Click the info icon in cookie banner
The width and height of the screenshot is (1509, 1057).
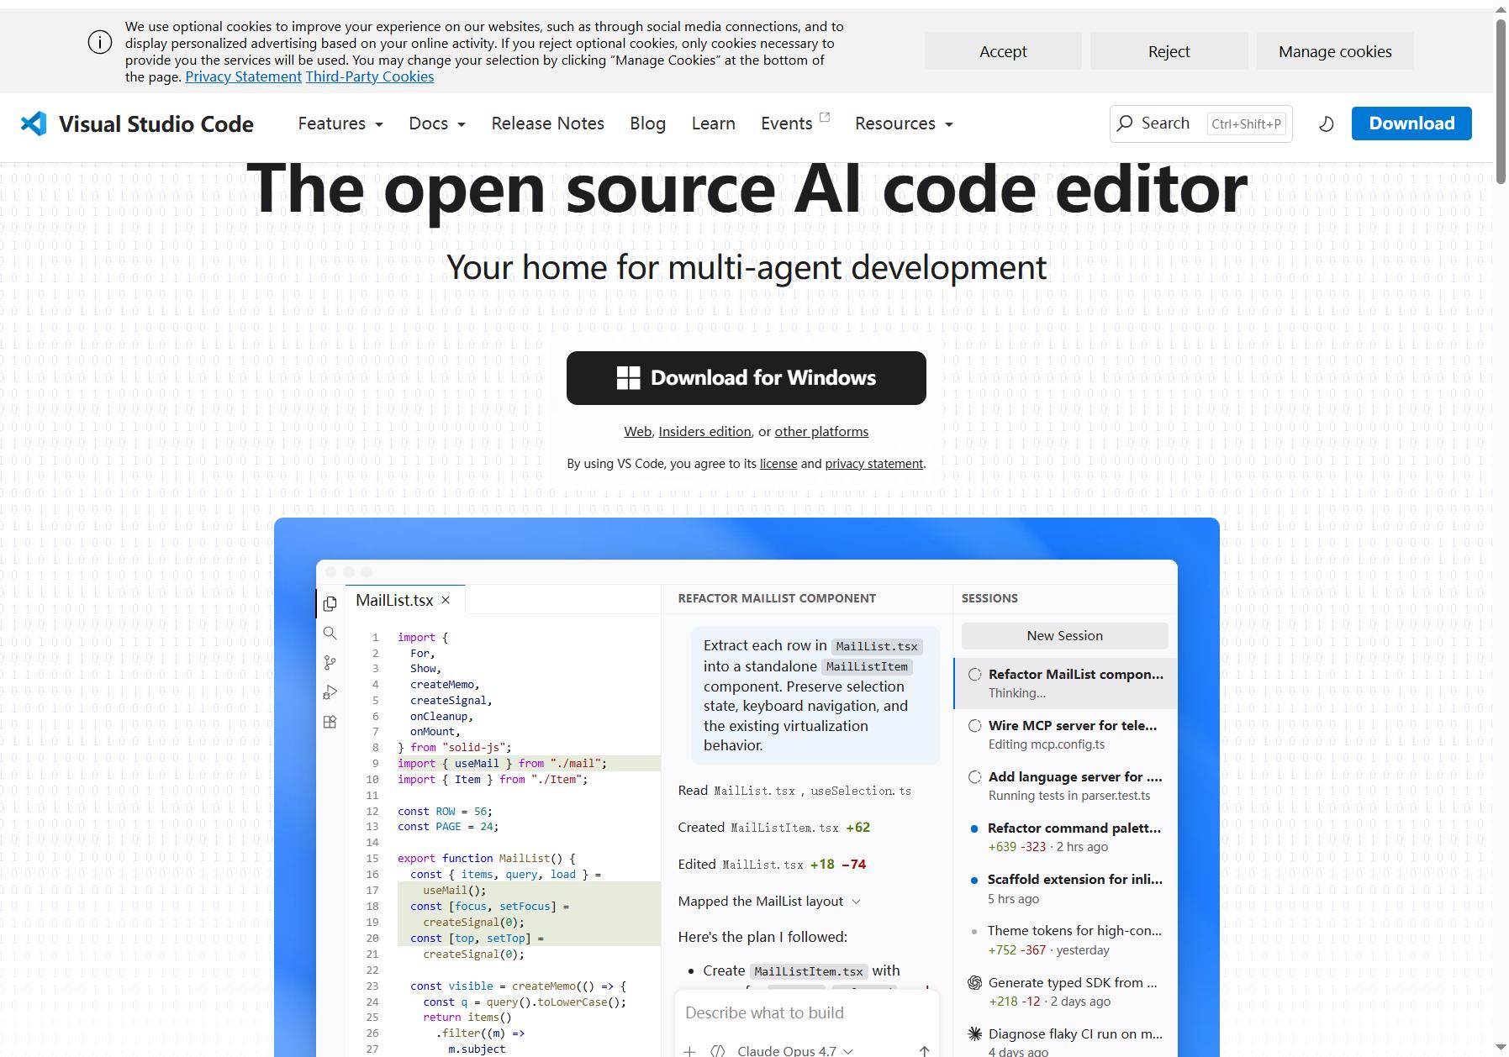point(100,42)
